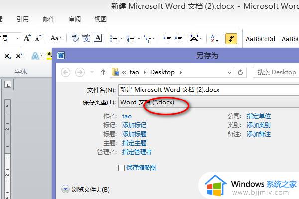Select tao in the address path
Screen dimensions: 299x199
point(134,72)
